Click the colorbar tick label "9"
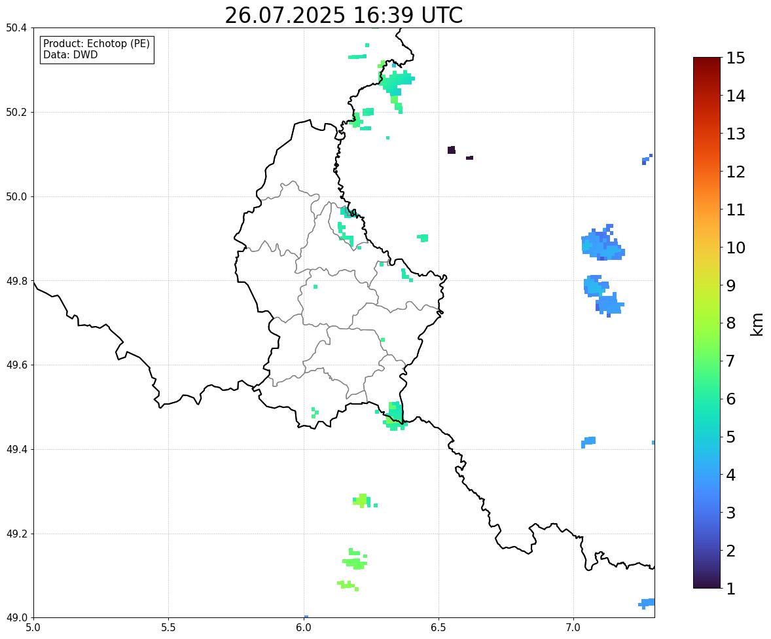 point(731,285)
